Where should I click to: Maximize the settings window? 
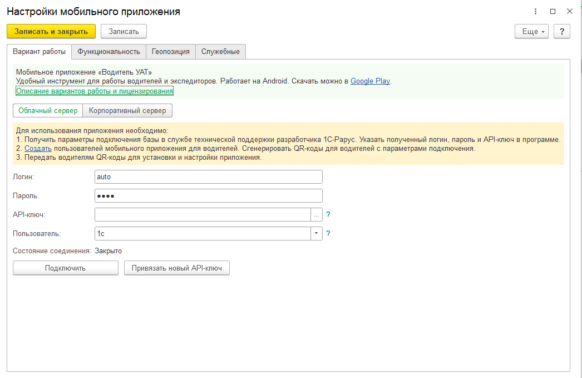[553, 12]
